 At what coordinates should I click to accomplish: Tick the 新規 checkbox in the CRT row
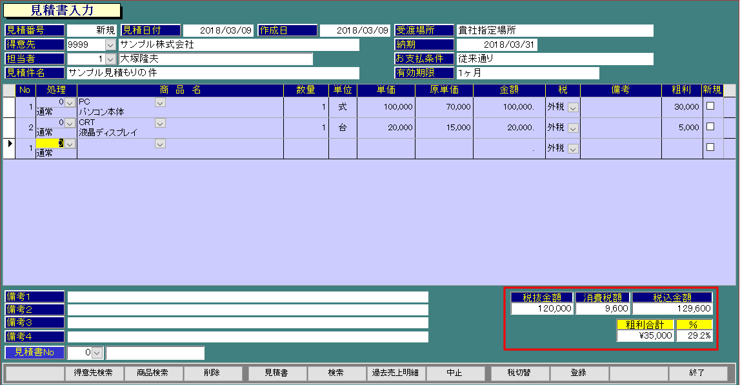[710, 127]
